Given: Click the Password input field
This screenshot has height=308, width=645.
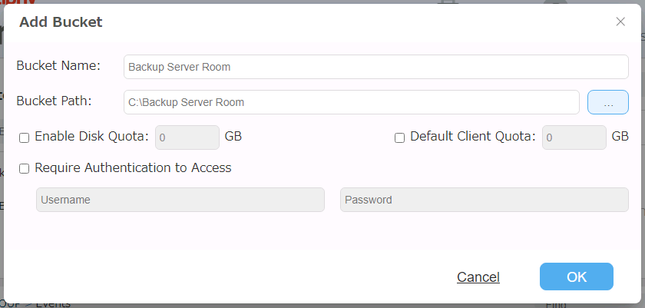Looking at the screenshot, I should 484,200.
